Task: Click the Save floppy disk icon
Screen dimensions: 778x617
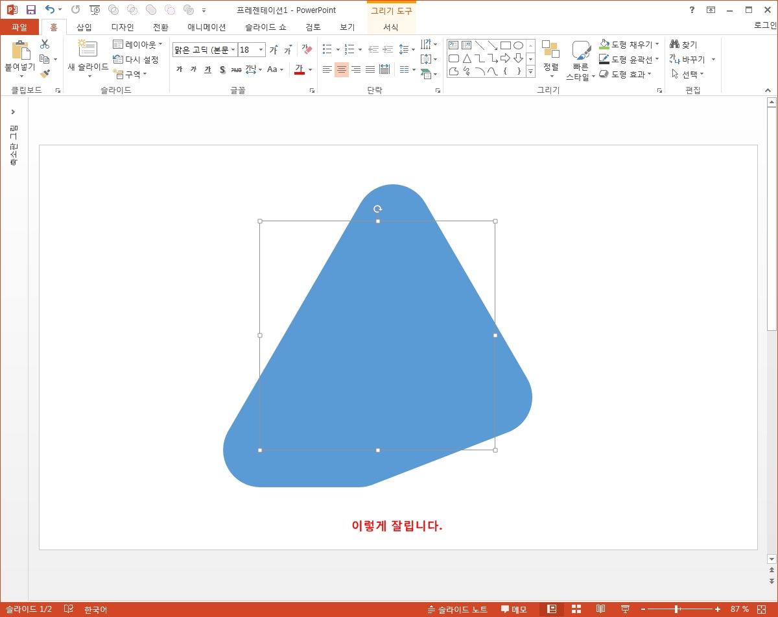Action: coord(30,10)
